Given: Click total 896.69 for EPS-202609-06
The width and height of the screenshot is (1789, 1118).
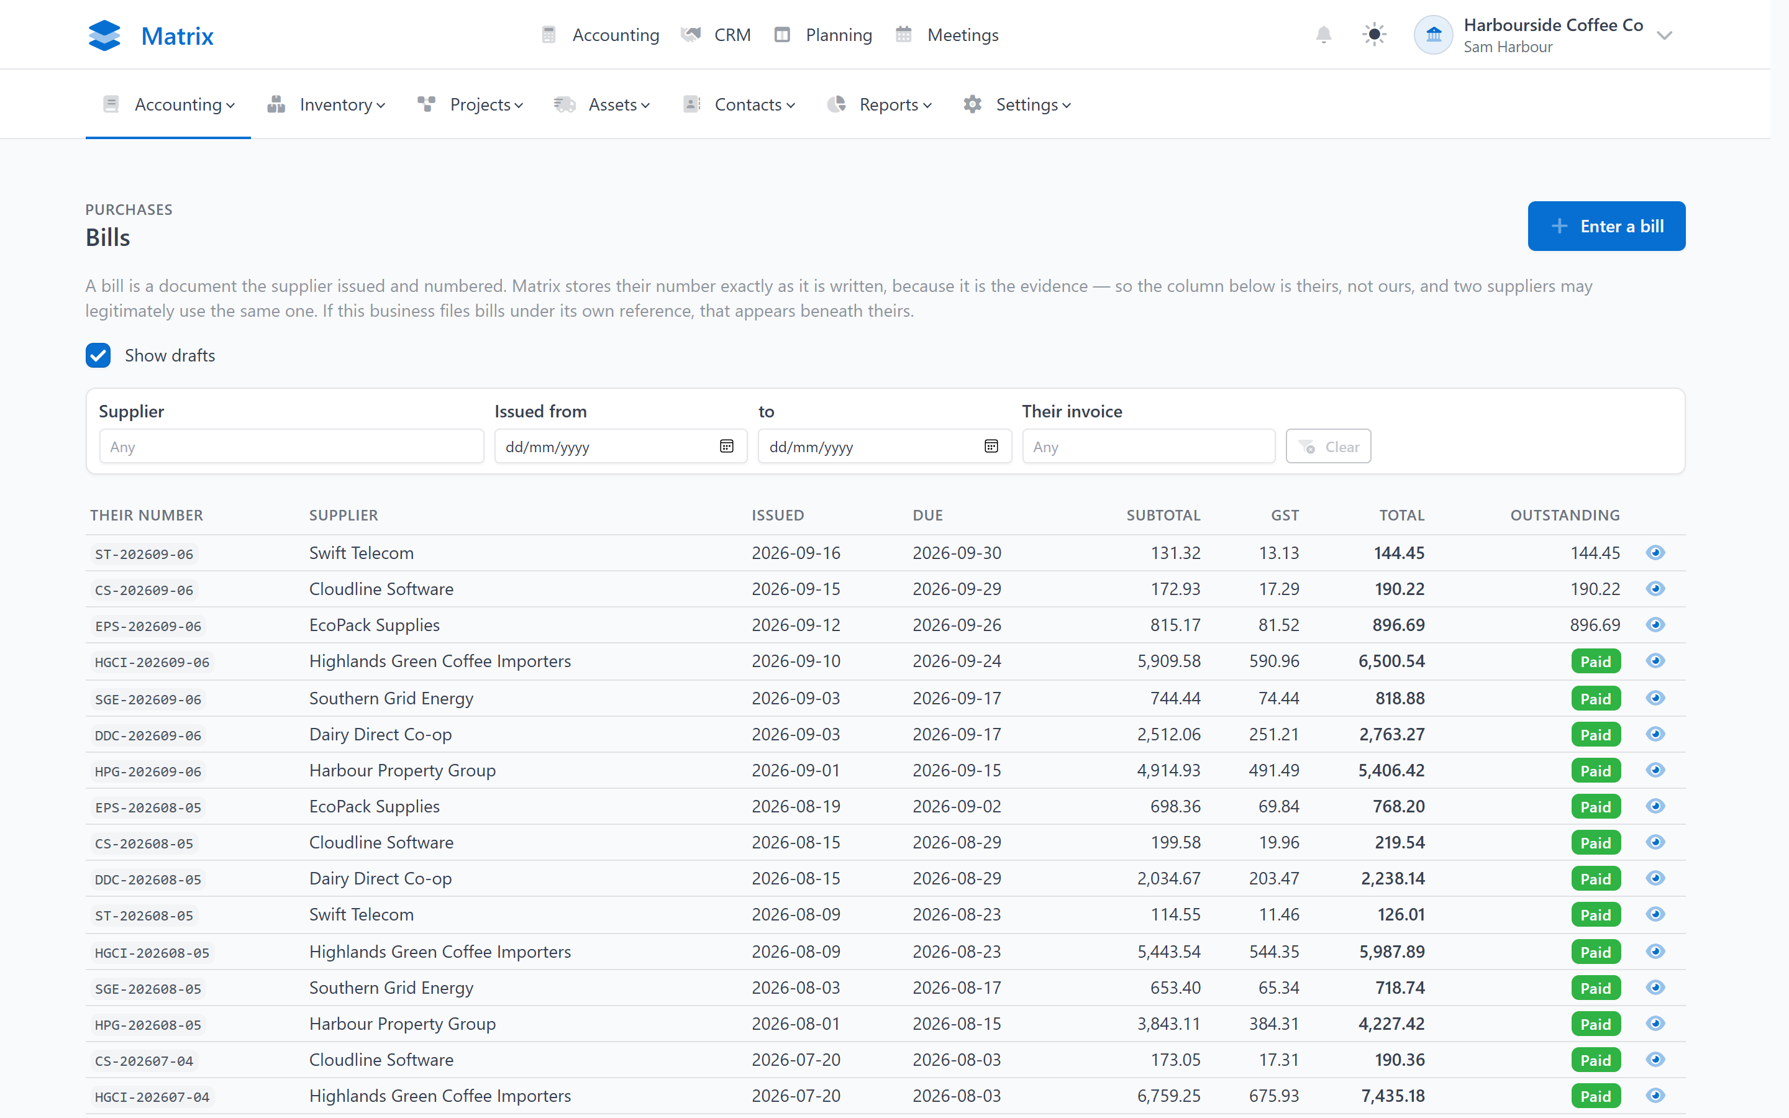Looking at the screenshot, I should pyautogui.click(x=1399, y=625).
